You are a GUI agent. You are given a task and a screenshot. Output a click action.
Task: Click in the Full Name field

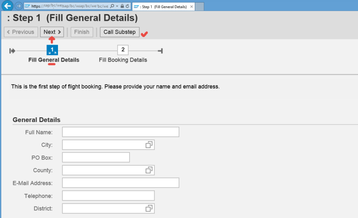(x=121, y=132)
